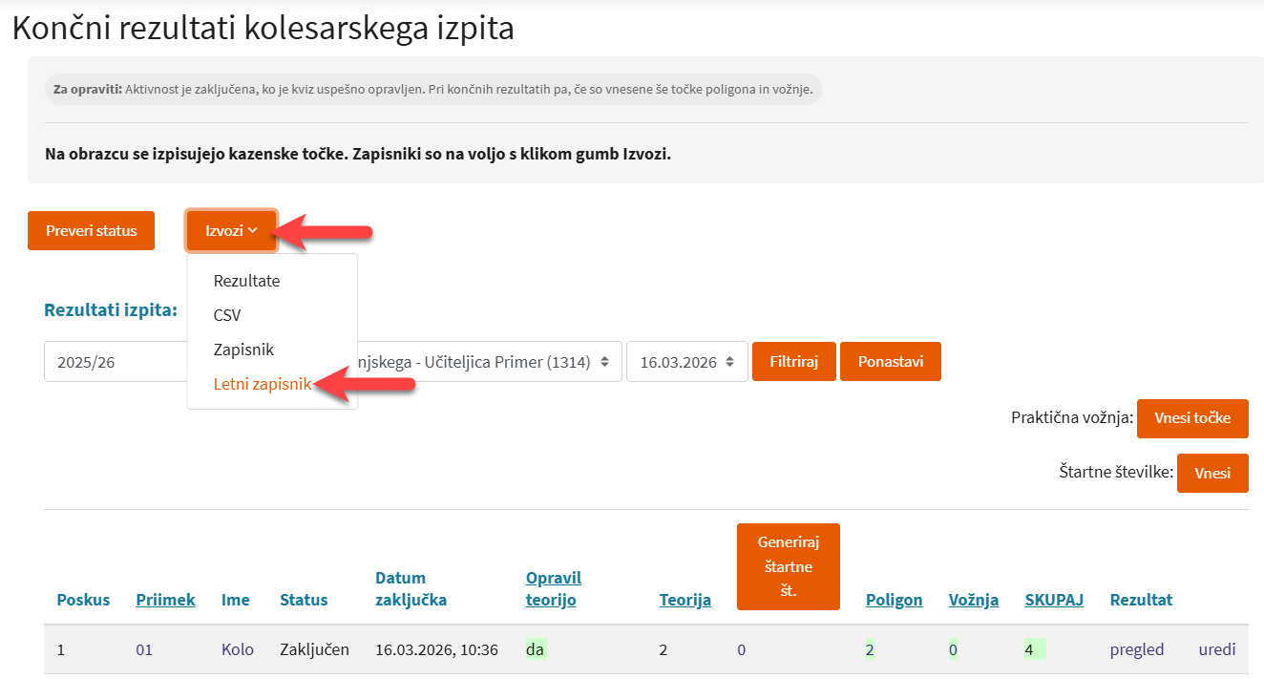Open the school year 2025/26 dropdown
Image resolution: width=1264 pixels, height=679 pixels.
pyautogui.click(x=115, y=362)
